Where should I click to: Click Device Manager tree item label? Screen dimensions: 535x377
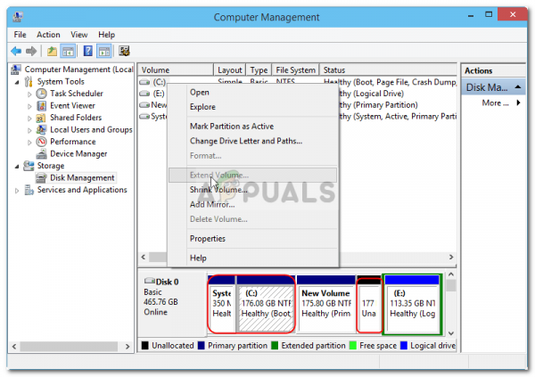coord(78,154)
